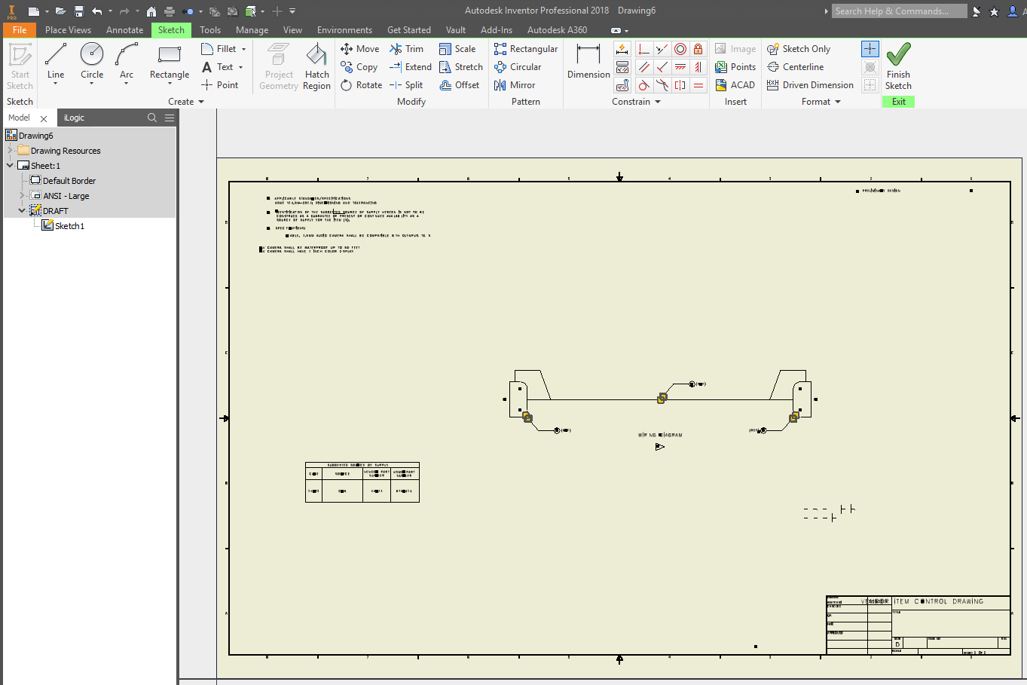Toggle Centerline format option

tap(796, 67)
